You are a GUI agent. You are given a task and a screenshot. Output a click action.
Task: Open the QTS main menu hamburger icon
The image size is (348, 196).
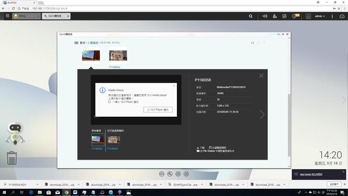(x=7, y=16)
